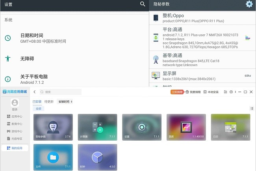Screen dimensions: 256x171
Task: Switch to the 待更新 tab
Action: [49, 101]
